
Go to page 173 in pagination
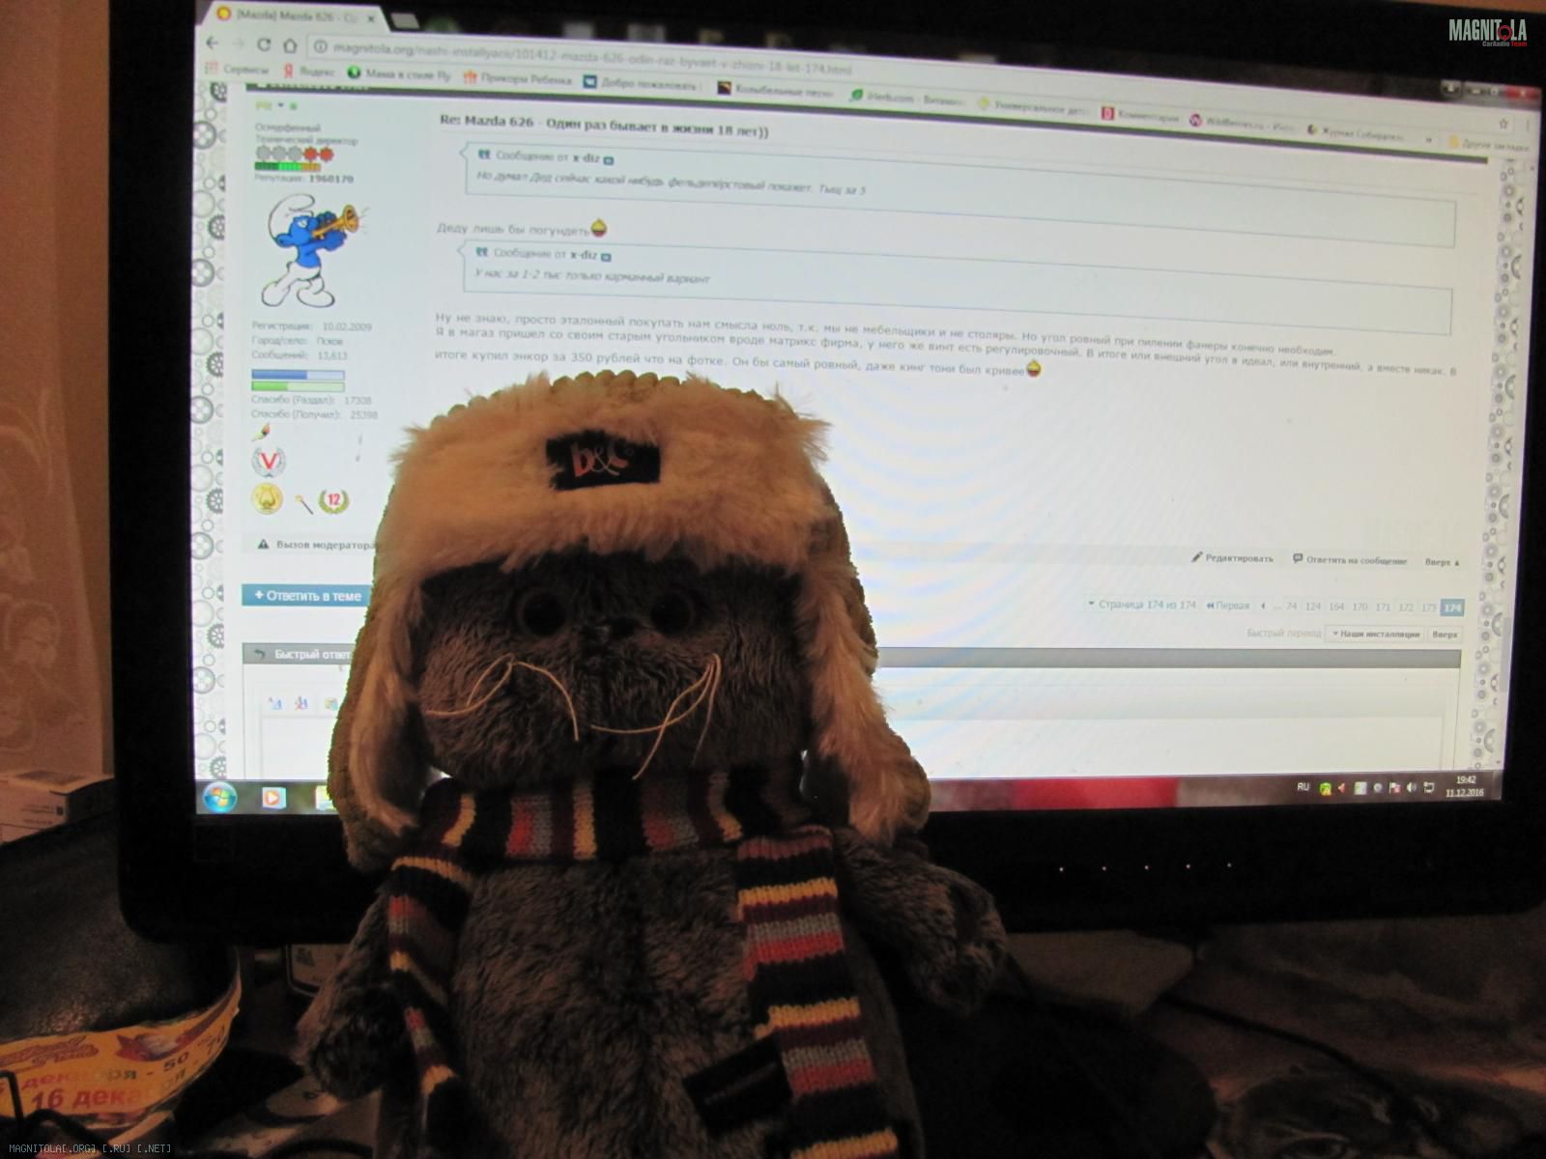(x=1428, y=608)
